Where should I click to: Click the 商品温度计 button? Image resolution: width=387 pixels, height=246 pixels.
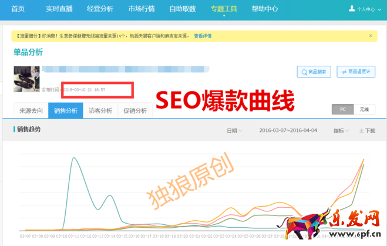358,72
